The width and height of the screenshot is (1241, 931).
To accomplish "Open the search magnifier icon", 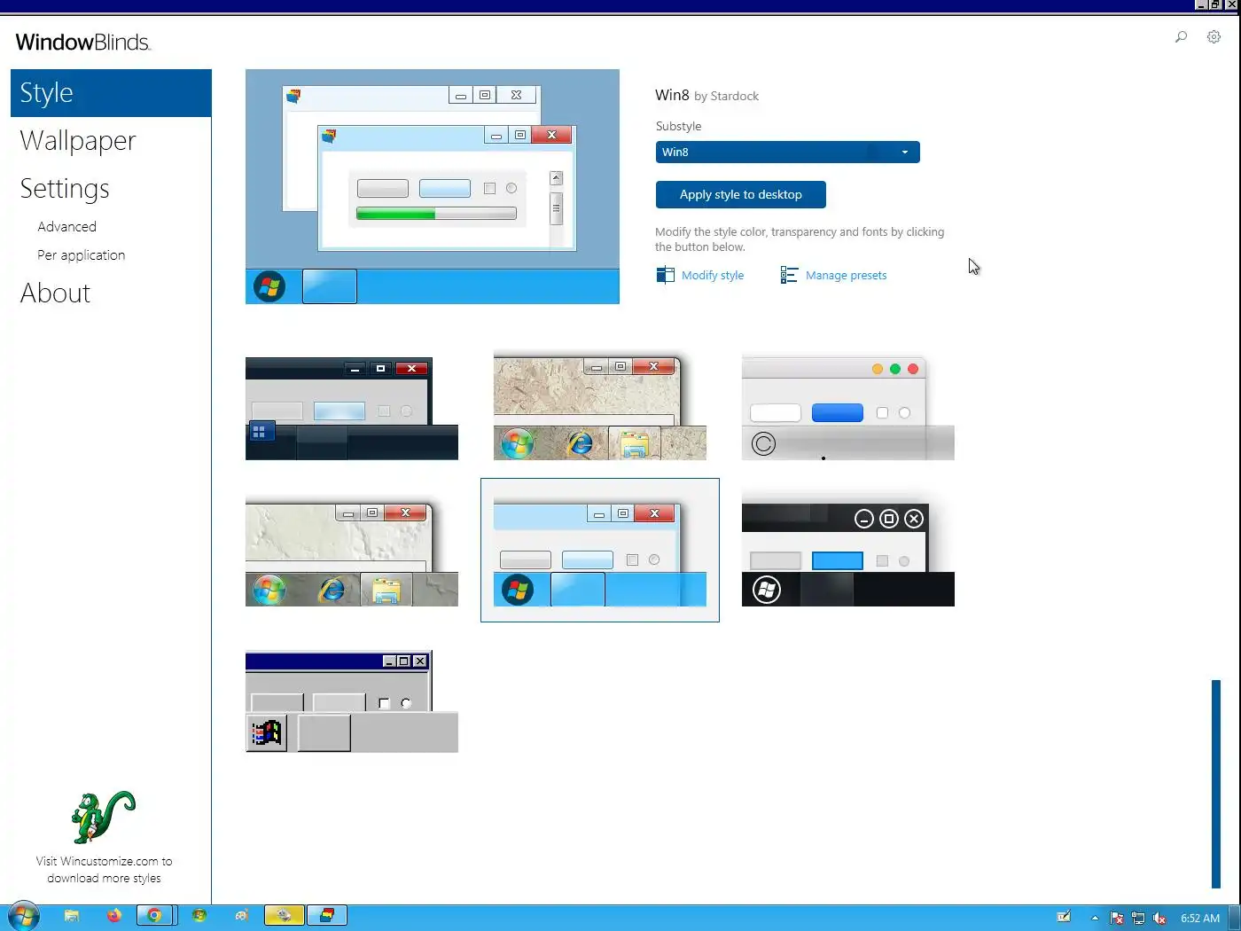I will point(1181,37).
